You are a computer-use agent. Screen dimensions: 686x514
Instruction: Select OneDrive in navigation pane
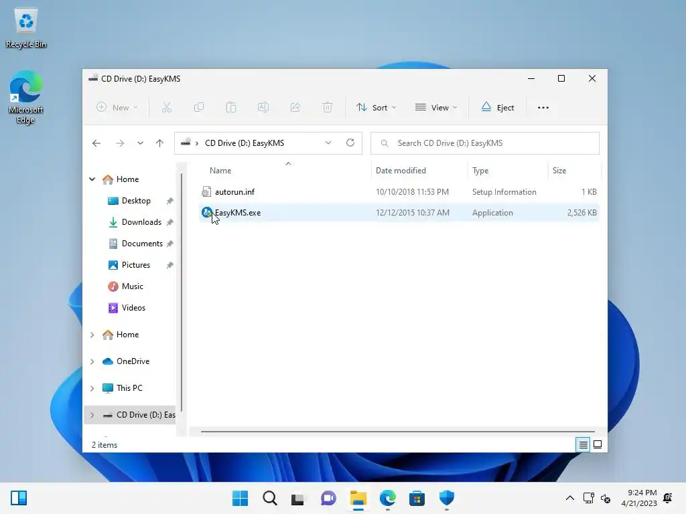tap(133, 361)
